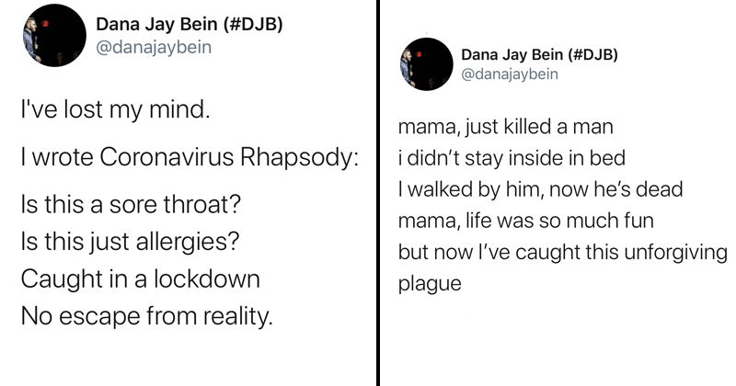Open the left @danajaybein handle
Screen dimensions: 736x386
coord(154,48)
